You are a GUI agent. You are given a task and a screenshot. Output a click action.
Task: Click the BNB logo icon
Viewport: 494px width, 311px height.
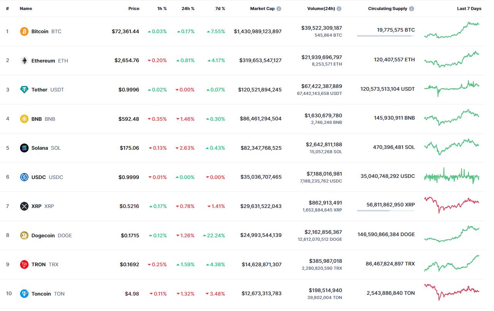pos(24,119)
